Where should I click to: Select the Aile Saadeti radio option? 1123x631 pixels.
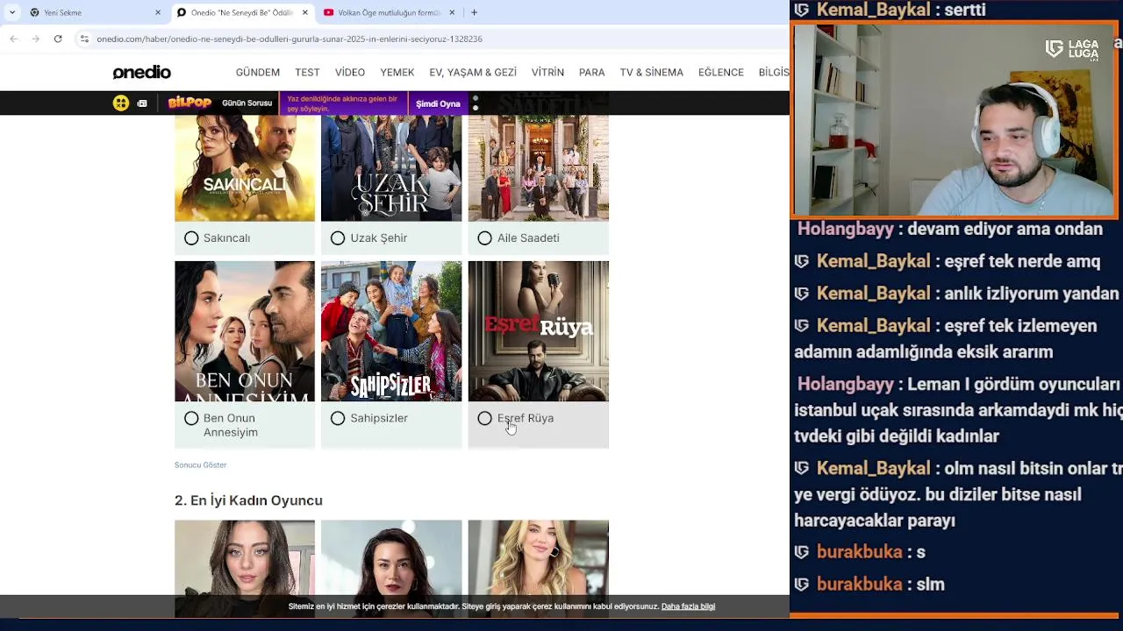coord(484,238)
